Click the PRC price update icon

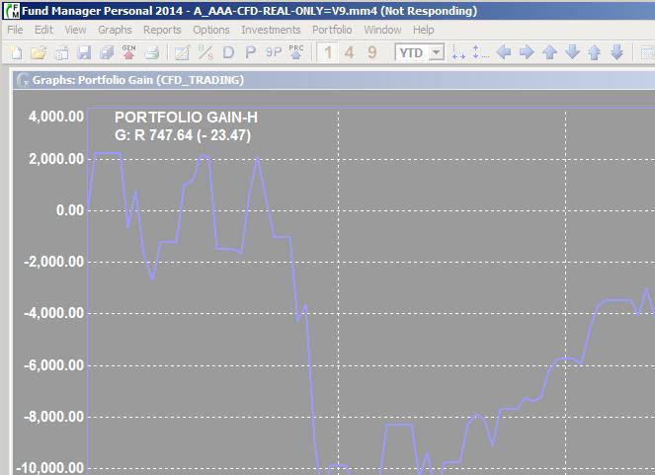pyautogui.click(x=296, y=52)
